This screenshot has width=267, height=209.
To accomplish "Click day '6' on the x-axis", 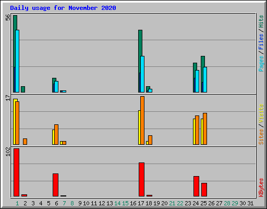I will 56,203.
